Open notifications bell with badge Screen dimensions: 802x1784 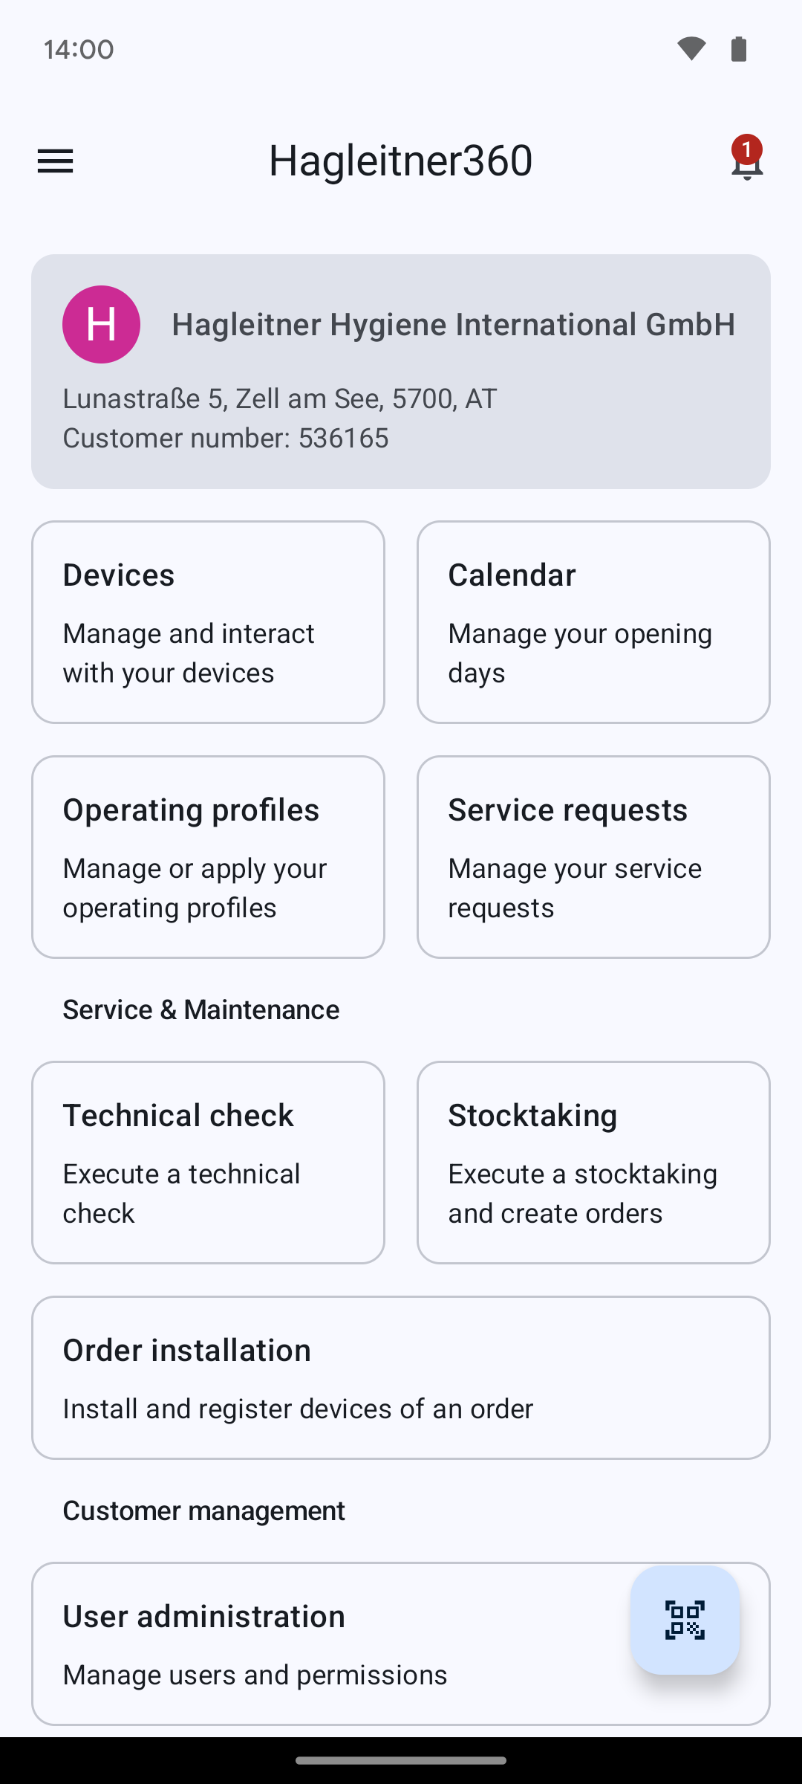click(746, 161)
